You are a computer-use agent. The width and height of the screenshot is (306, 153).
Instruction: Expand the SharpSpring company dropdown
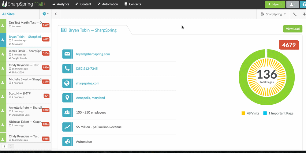(x=273, y=14)
